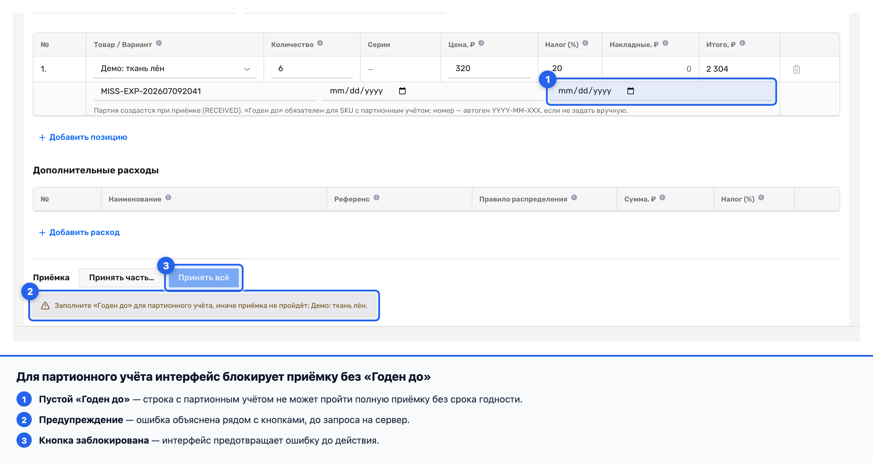The height and width of the screenshot is (463, 873).
Task: Show info tooltip for Наименование column
Action: pyautogui.click(x=168, y=197)
